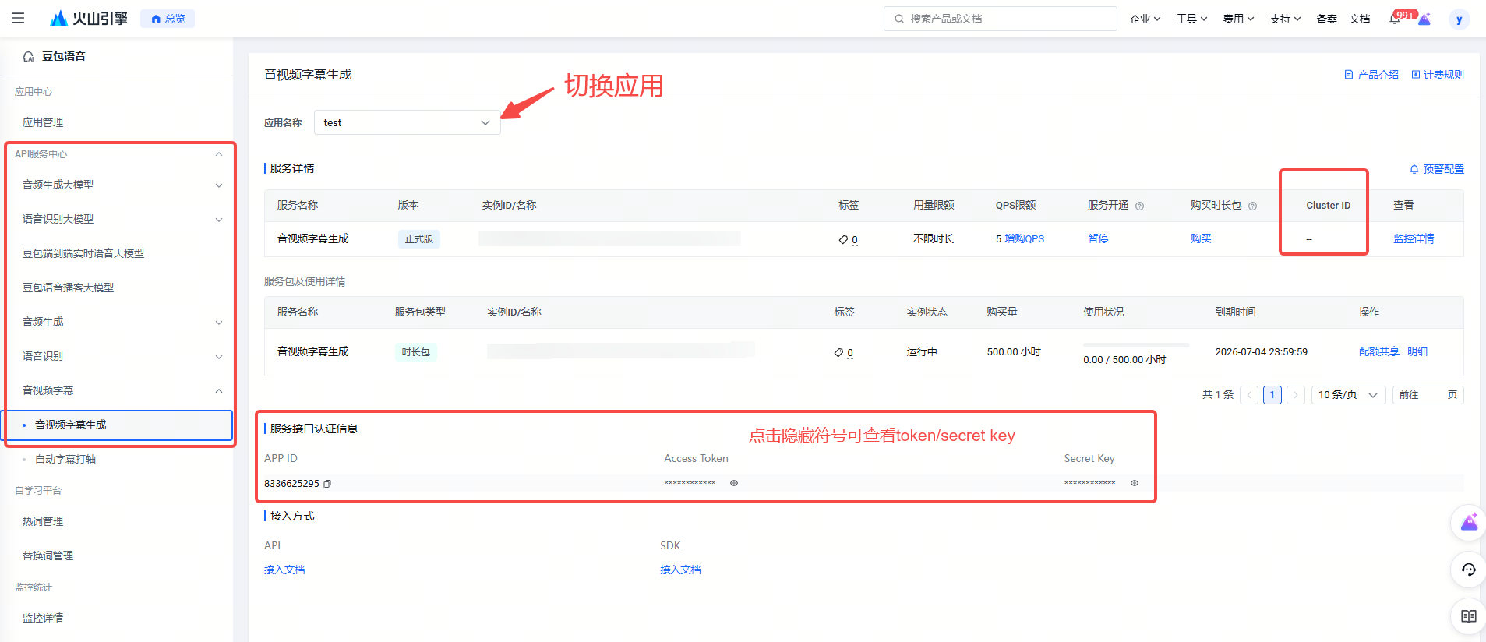1486x642 pixels.
Task: Open 替换词管理 in the sidebar
Action: click(x=48, y=556)
